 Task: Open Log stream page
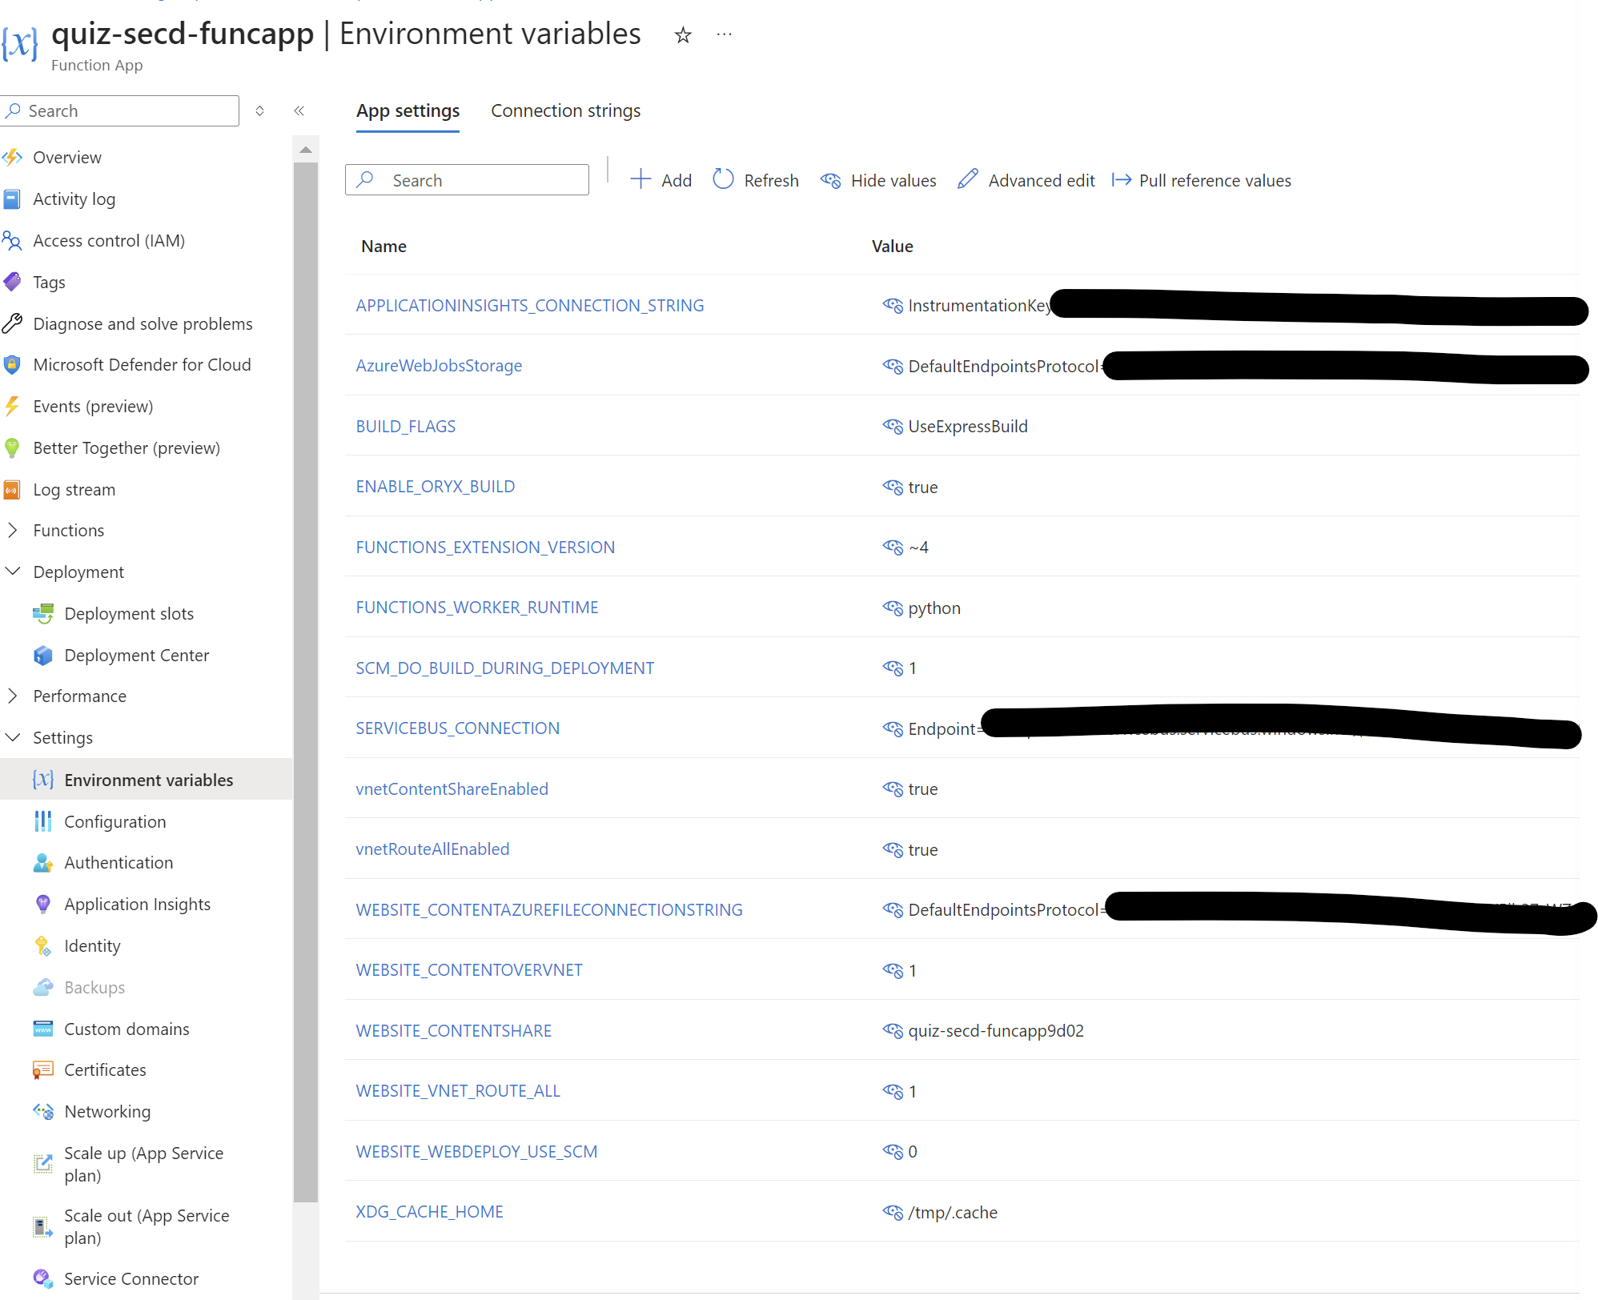click(x=74, y=489)
